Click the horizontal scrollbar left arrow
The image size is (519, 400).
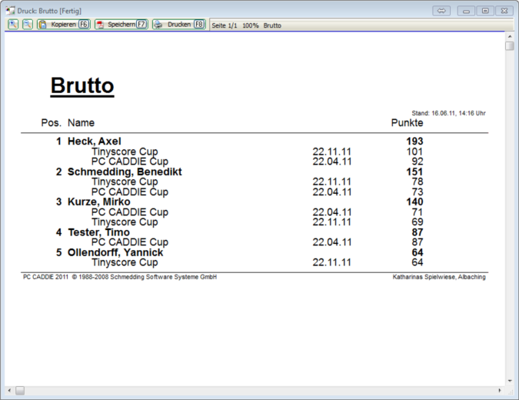[x=8, y=391]
